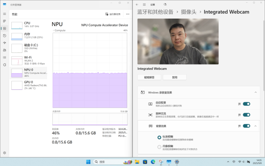The height and width of the screenshot is (166, 265).
Task: Open Startup apps icon in sidebar
Action: tap(4, 43)
